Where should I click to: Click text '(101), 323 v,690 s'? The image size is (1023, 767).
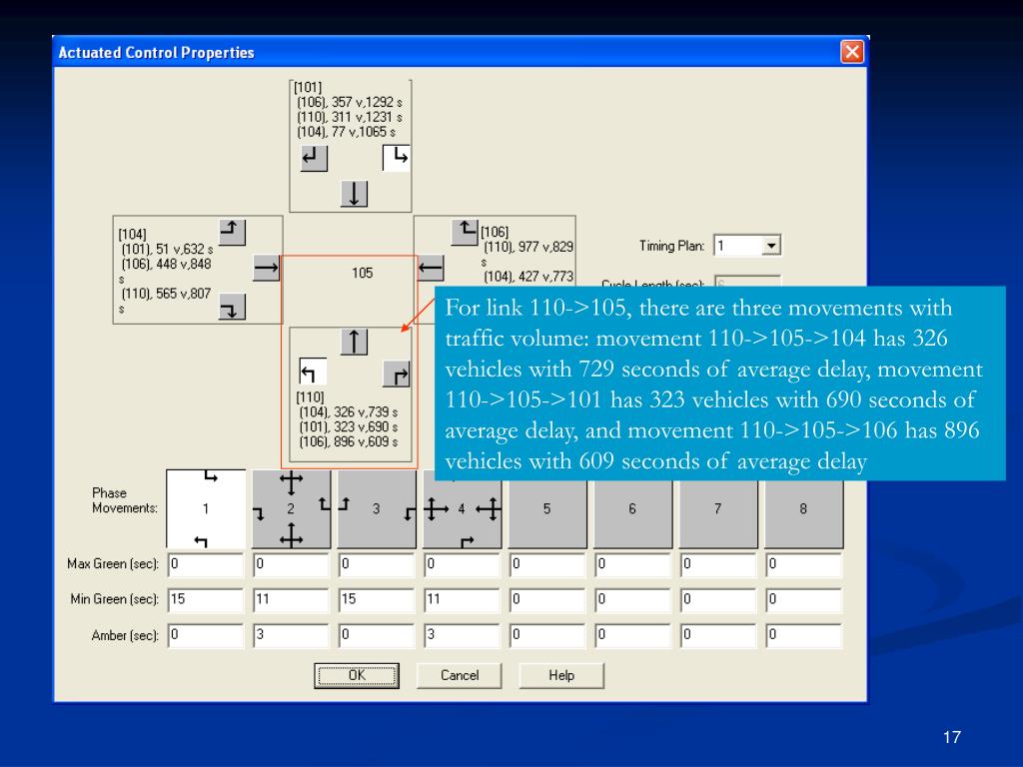[349, 427]
